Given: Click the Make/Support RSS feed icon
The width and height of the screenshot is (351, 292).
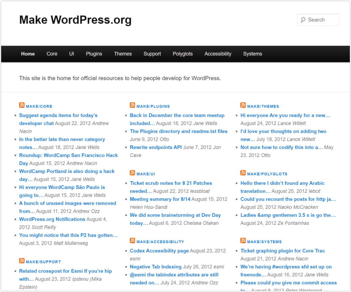Looking at the screenshot, I should click(22, 261).
